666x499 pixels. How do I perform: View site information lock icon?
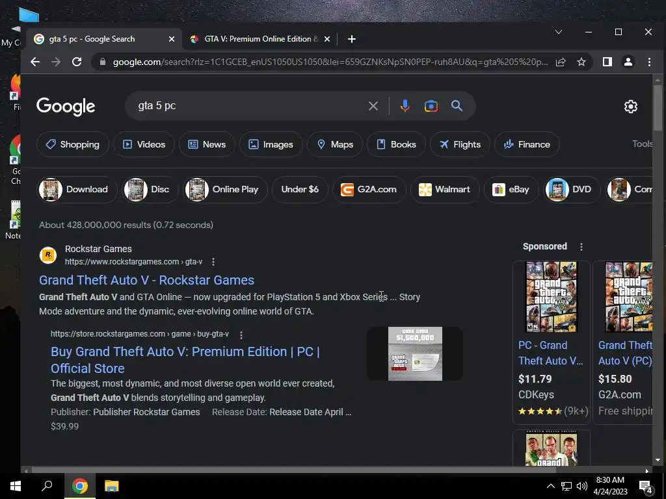[x=102, y=62]
